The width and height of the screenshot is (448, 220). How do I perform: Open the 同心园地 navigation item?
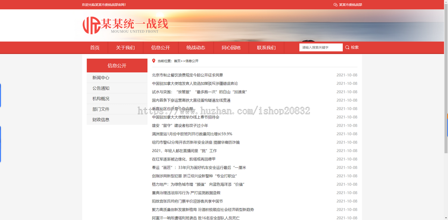[x=231, y=48]
